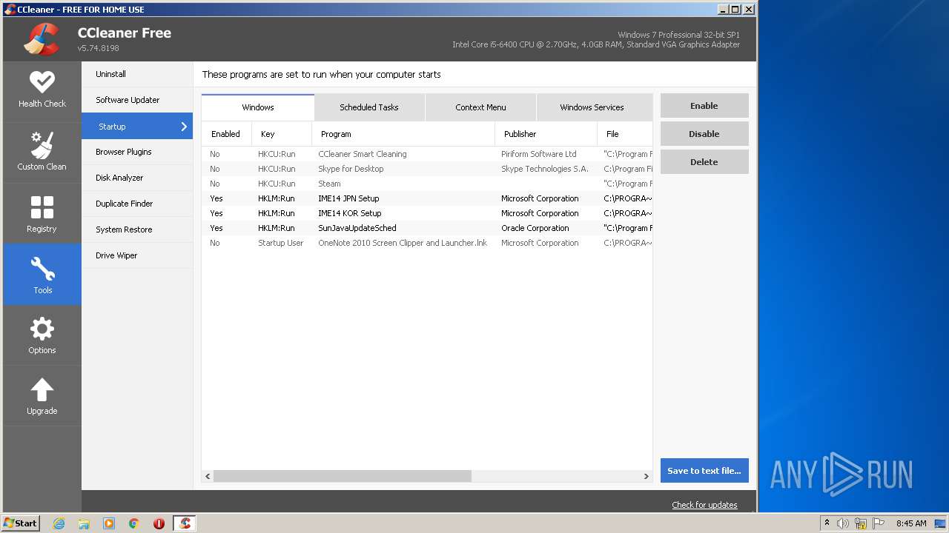The height and width of the screenshot is (533, 949).
Task: Click the taskbar clock 8:45 AM
Action: click(911, 523)
